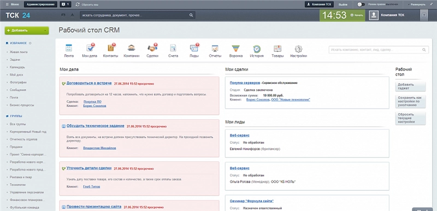Open Реклама и пиар group
The height and width of the screenshot is (211, 437).
[x=21, y=177]
